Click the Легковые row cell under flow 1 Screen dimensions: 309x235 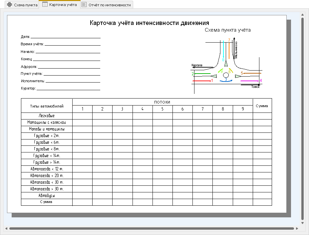tap(82, 116)
